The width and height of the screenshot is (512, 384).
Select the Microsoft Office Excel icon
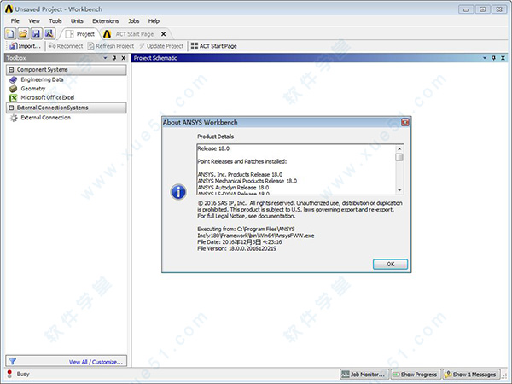13,97
